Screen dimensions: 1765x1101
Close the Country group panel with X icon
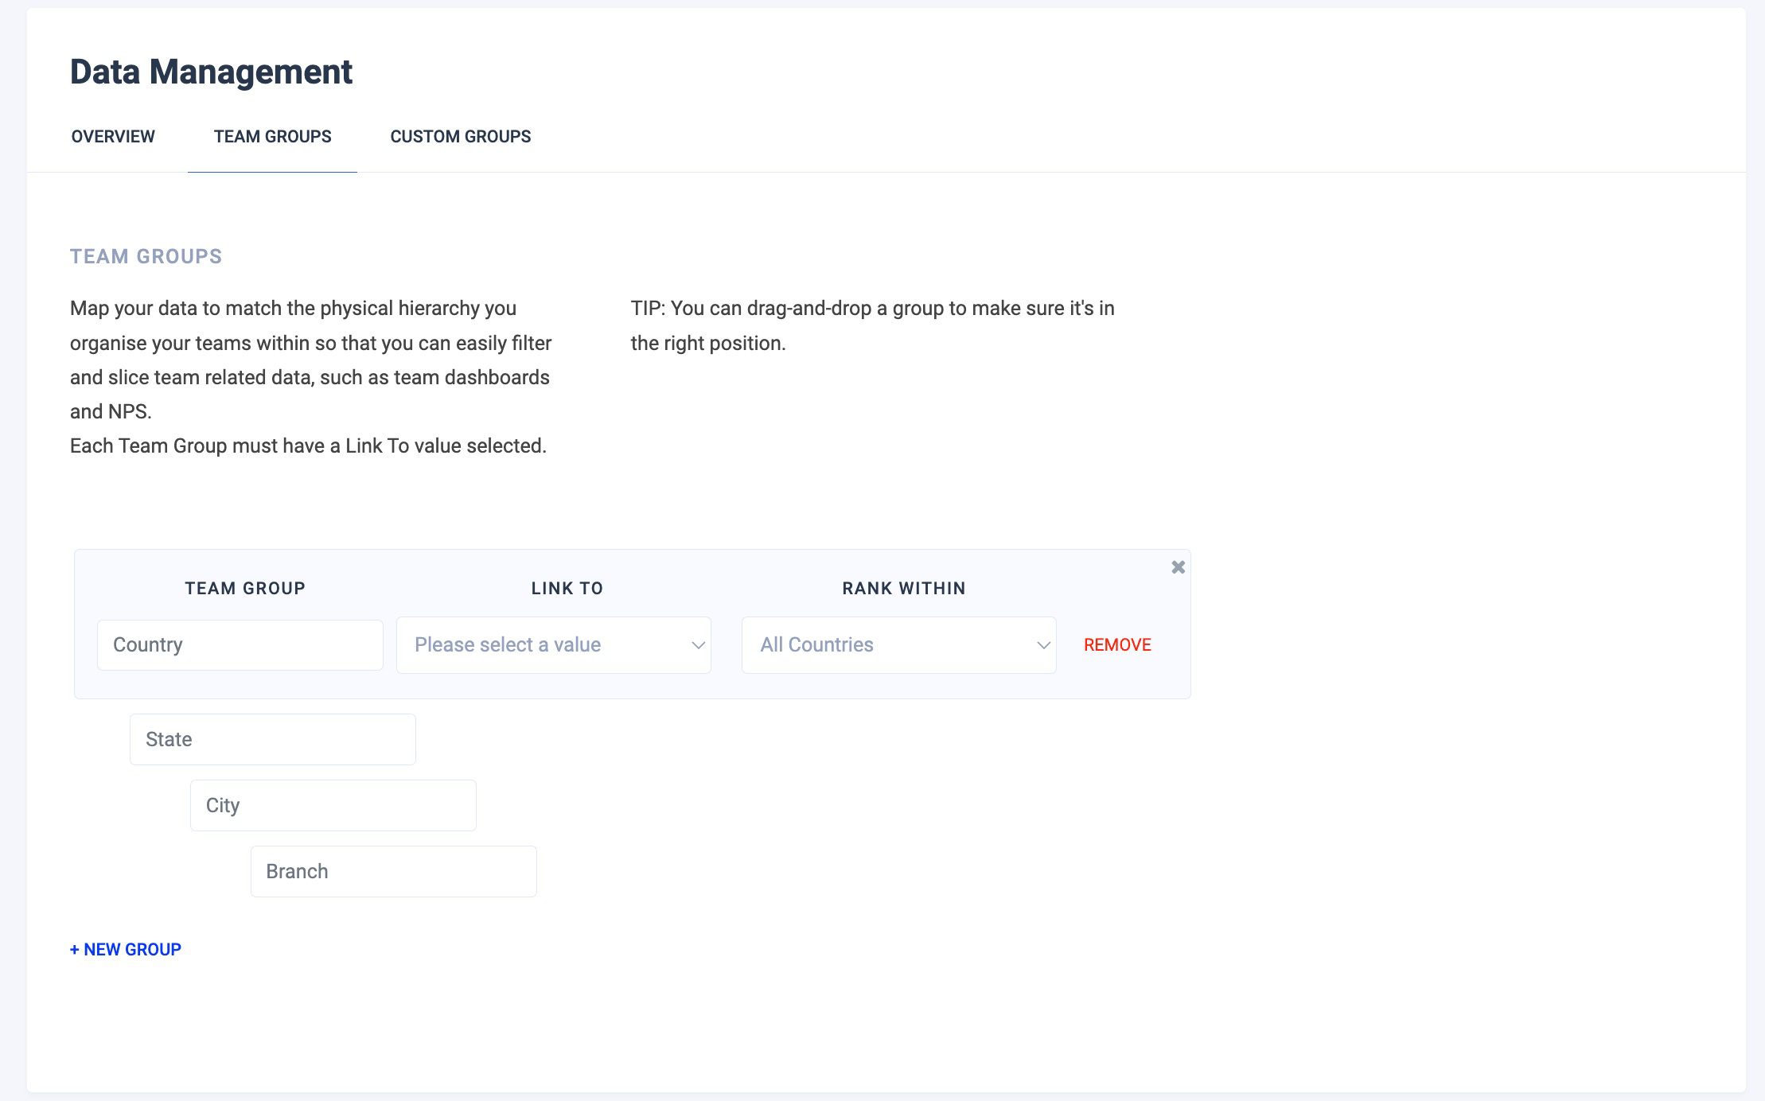tap(1178, 567)
